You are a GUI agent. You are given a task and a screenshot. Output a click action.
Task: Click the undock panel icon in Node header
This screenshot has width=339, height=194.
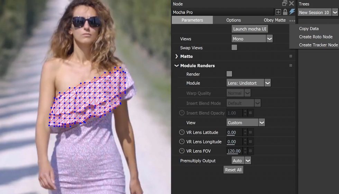click(x=285, y=3)
